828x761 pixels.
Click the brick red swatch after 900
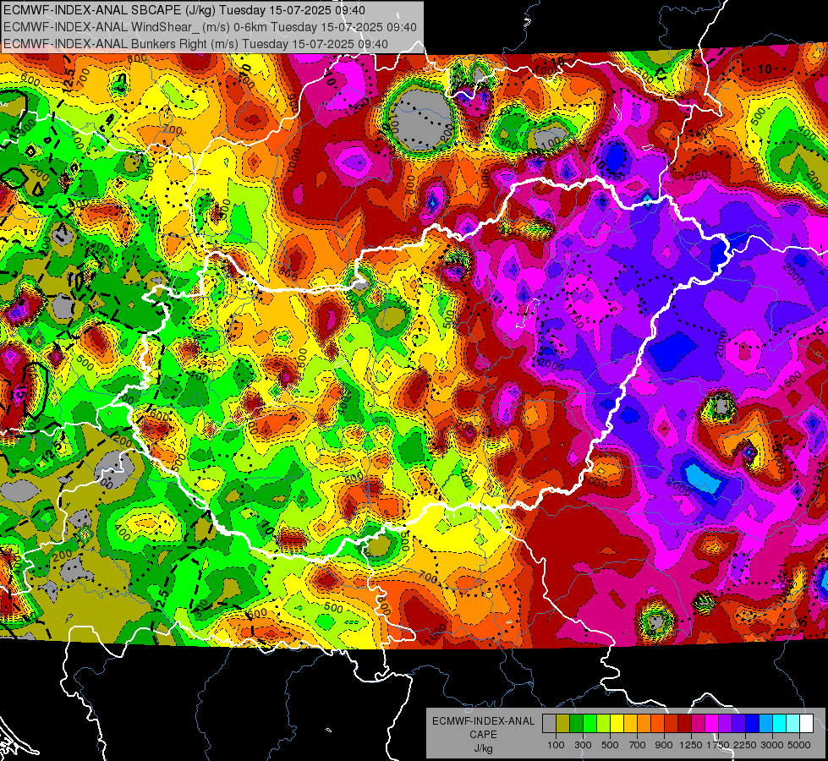click(672, 724)
